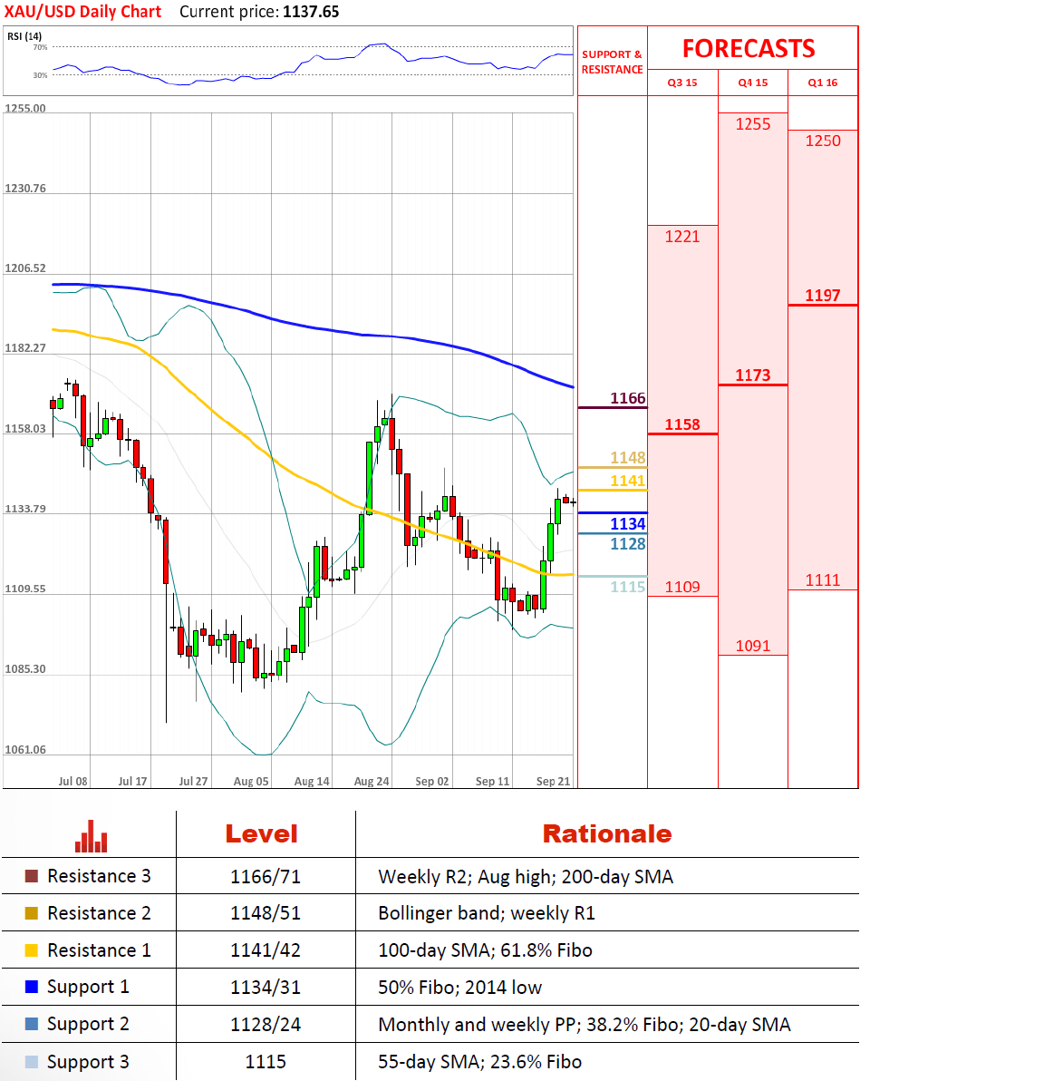Click the 1173 forecast mean value

(752, 375)
